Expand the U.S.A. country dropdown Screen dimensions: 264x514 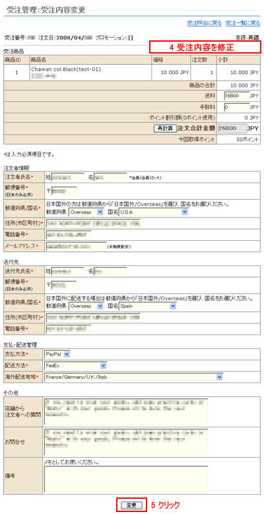153,212
